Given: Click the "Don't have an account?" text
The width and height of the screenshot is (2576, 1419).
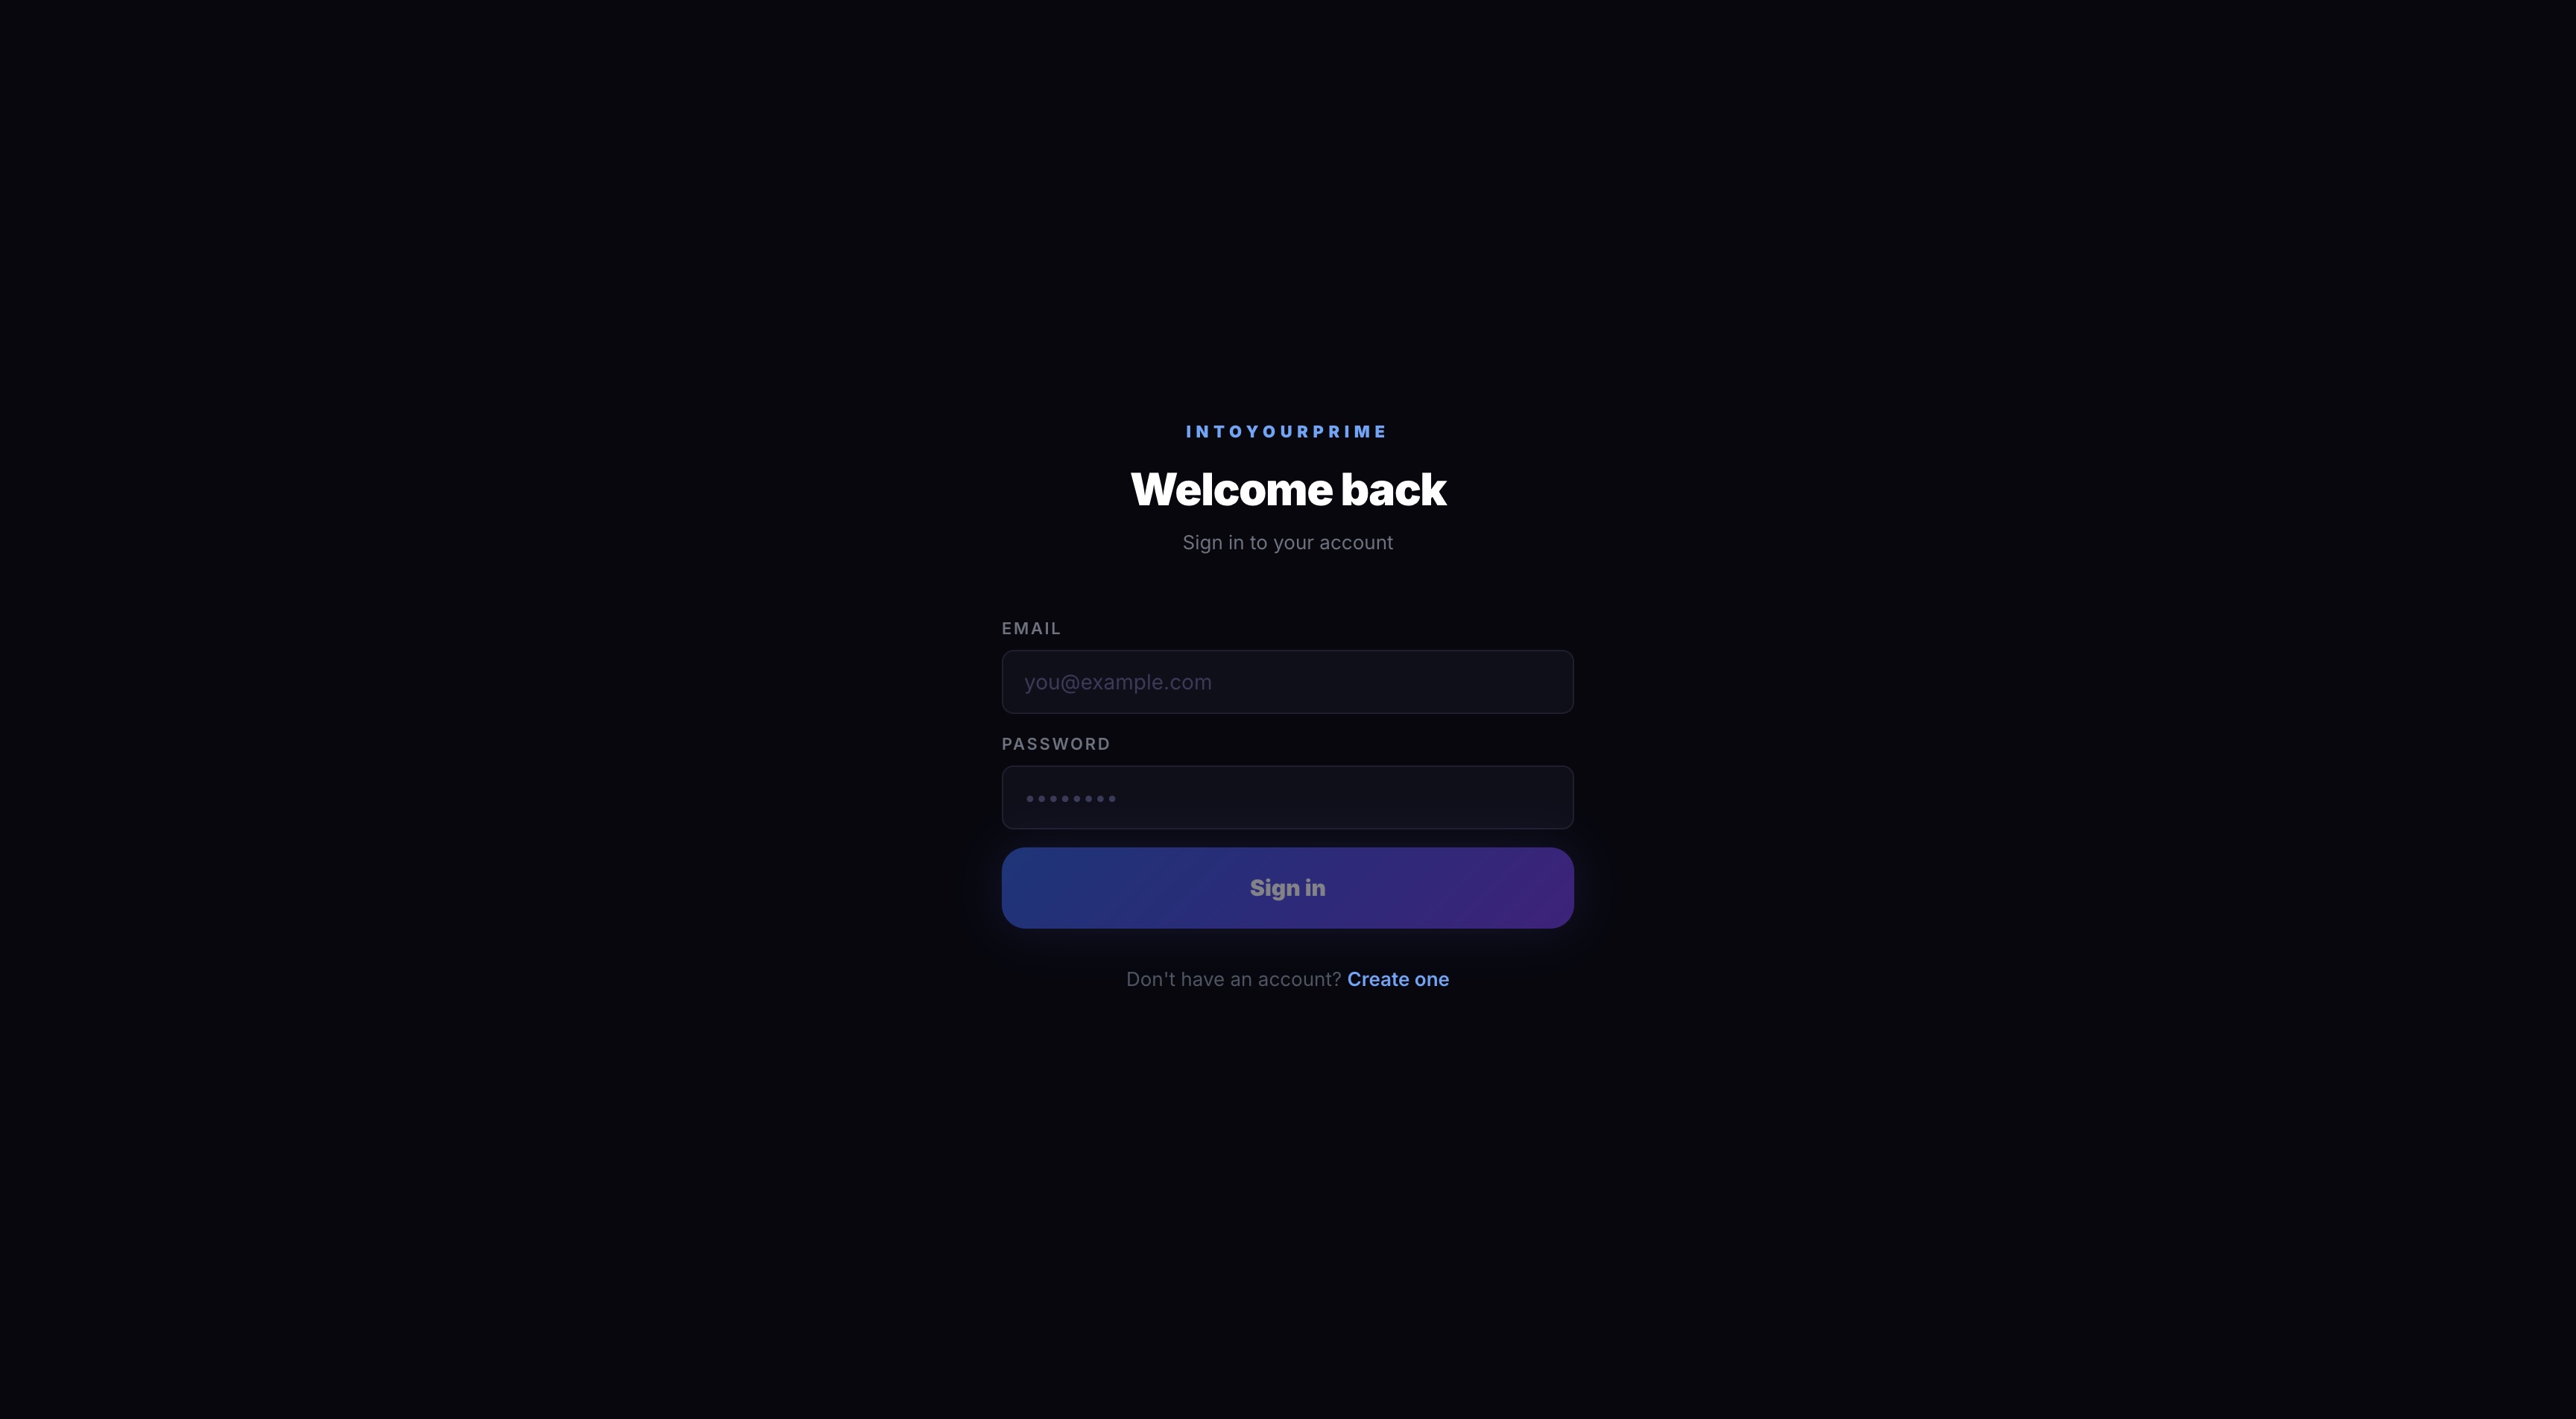Looking at the screenshot, I should click(1233, 980).
